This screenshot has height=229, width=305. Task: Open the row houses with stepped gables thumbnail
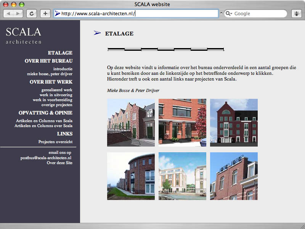131,123
